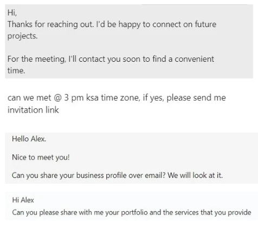
Task: Click the word "time." ending the gray message
Action: tap(16, 70)
